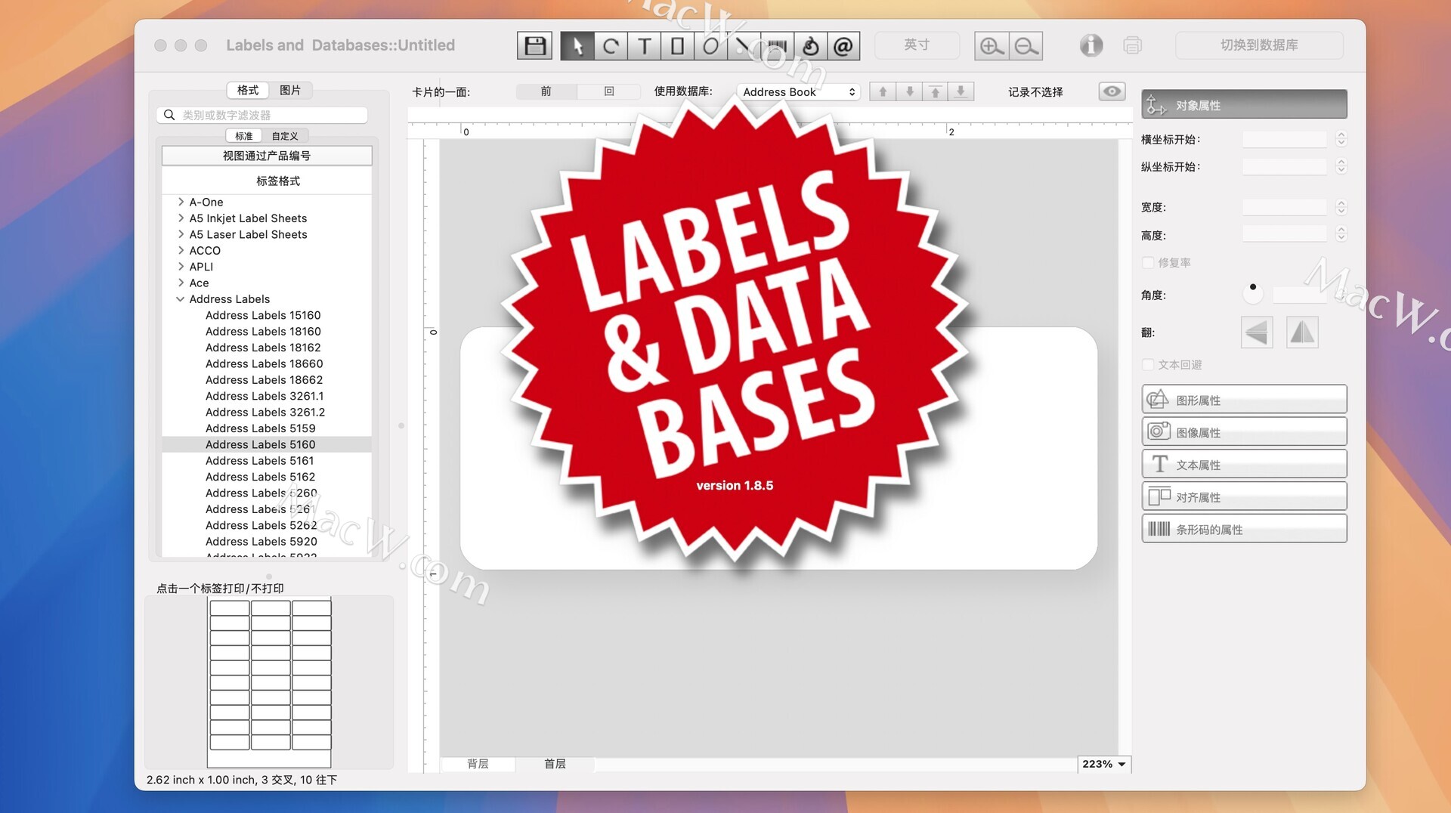Open 条形码的属性 barcode properties panel
The width and height of the screenshot is (1451, 813).
pos(1244,529)
